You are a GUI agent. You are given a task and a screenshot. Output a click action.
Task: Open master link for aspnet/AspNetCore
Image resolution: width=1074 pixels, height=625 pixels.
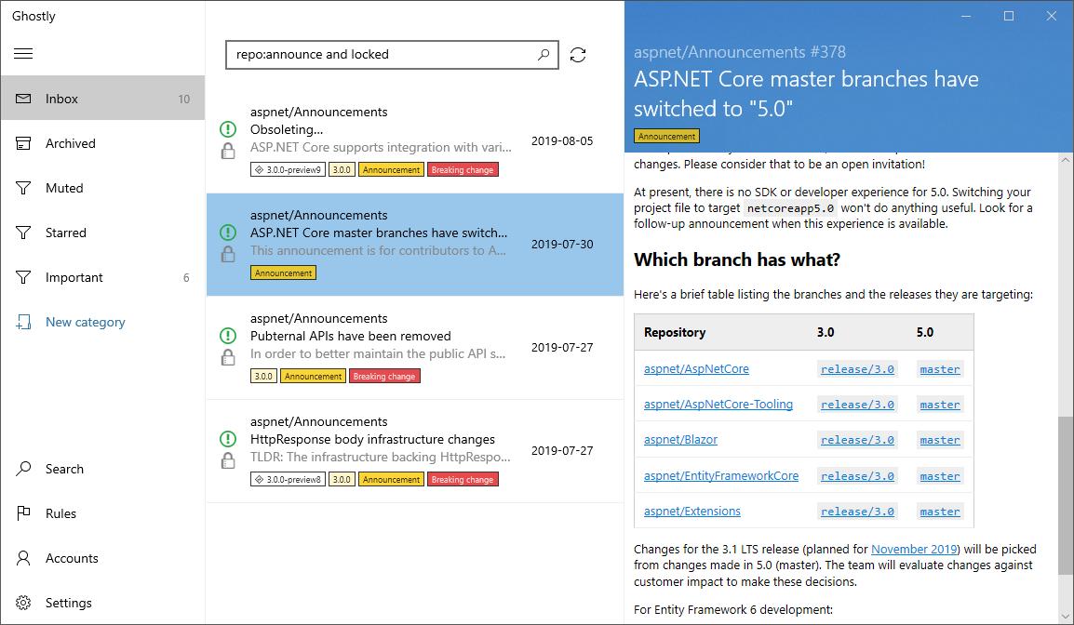click(x=940, y=369)
